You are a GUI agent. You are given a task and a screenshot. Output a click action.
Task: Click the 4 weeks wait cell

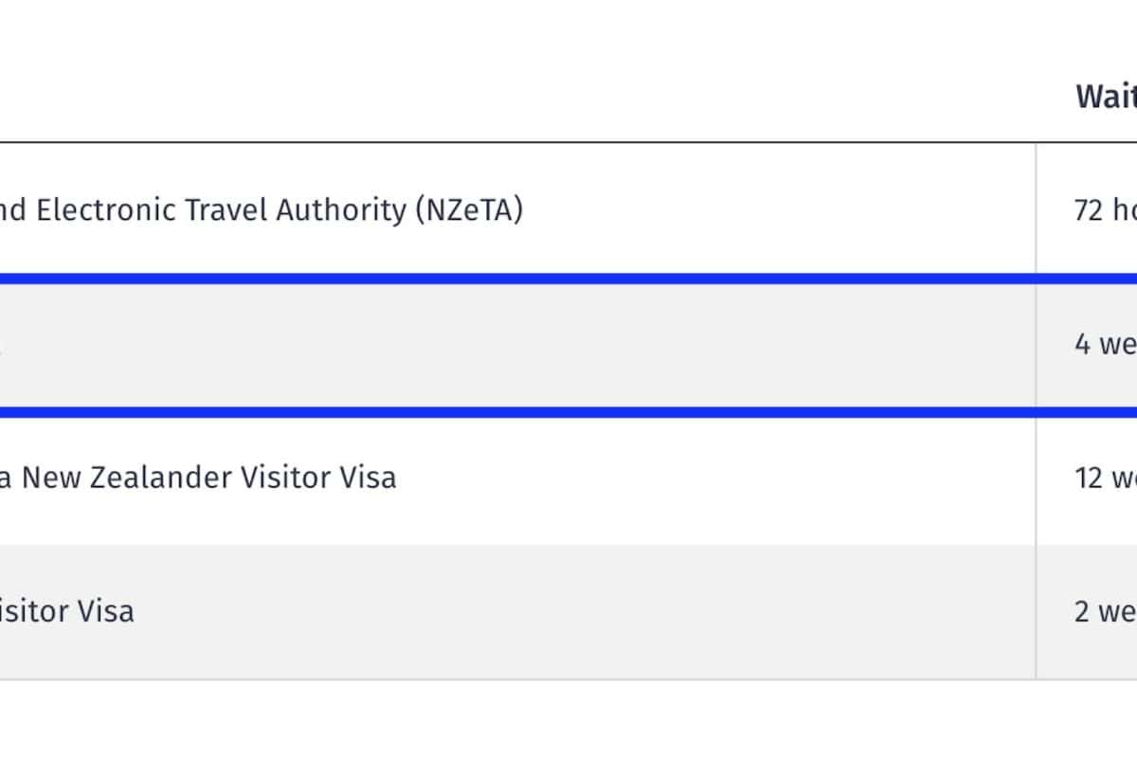click(1105, 344)
